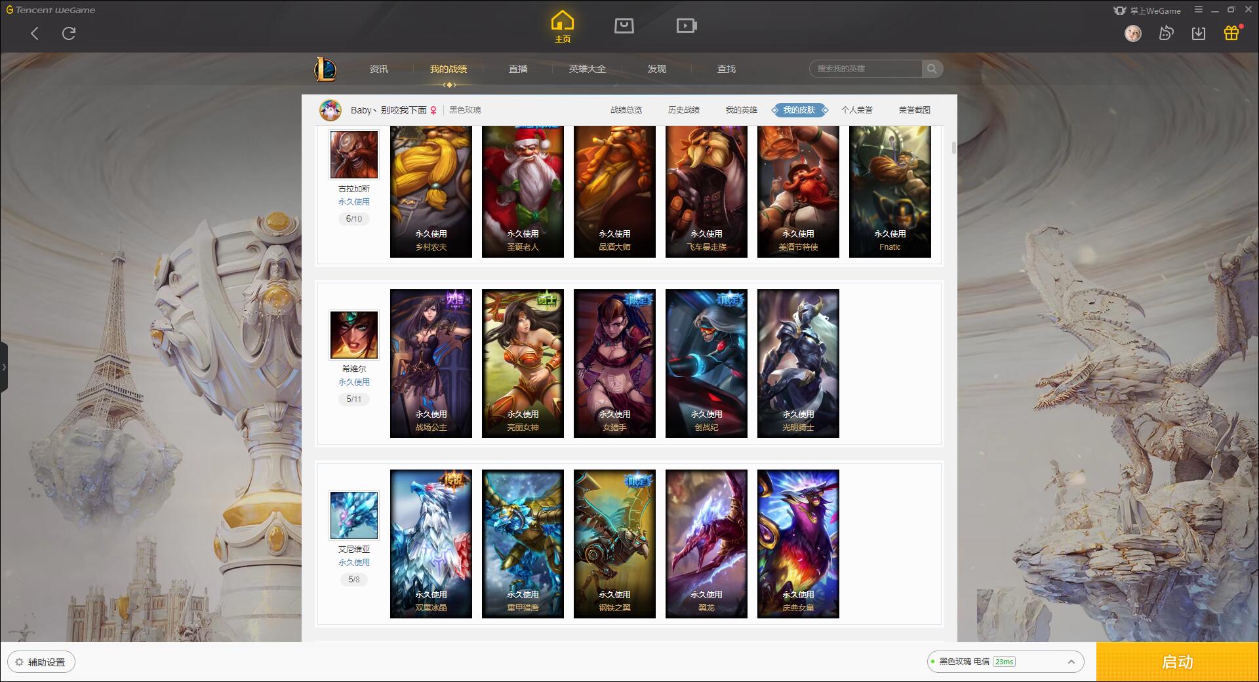The width and height of the screenshot is (1259, 682).
Task: Open the 钢铁之翼 skin card
Action: (614, 544)
